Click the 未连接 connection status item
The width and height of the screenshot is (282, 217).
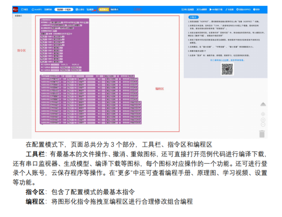pos(229,10)
